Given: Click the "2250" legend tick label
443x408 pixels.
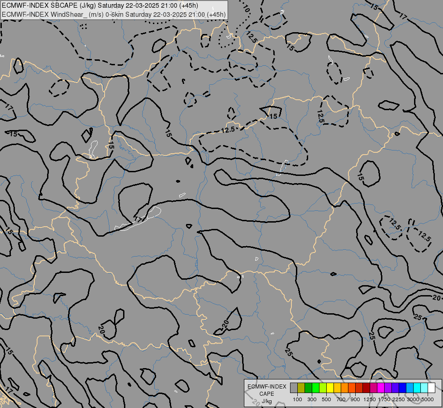Looking at the screenshot, I should point(399,399).
